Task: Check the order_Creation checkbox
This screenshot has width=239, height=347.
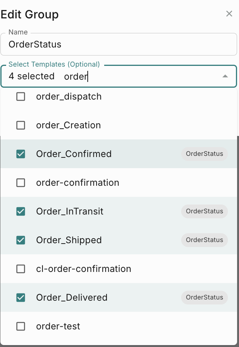Action: tap(21, 125)
